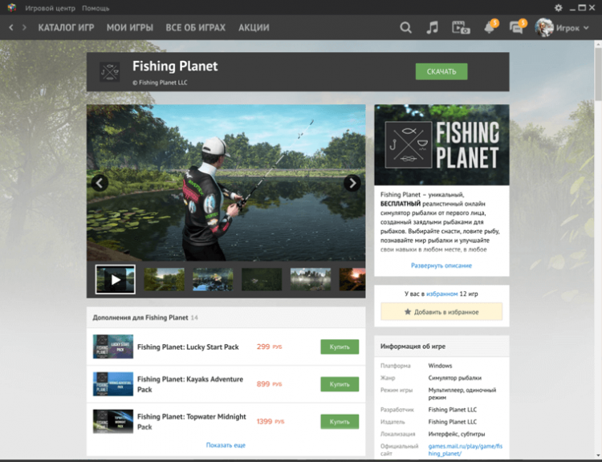Open the Каталог игр tab

click(x=66, y=27)
